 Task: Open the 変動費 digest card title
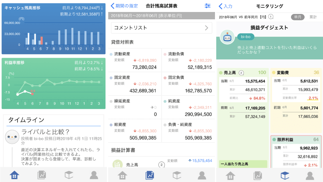(x=283, y=73)
